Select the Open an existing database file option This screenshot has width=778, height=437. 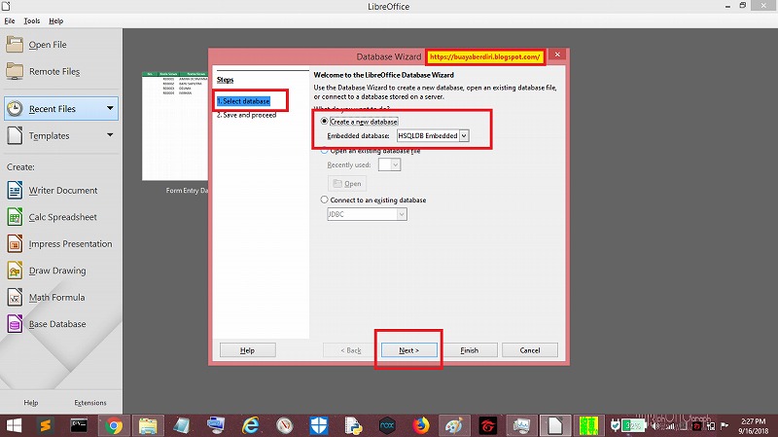371,151
